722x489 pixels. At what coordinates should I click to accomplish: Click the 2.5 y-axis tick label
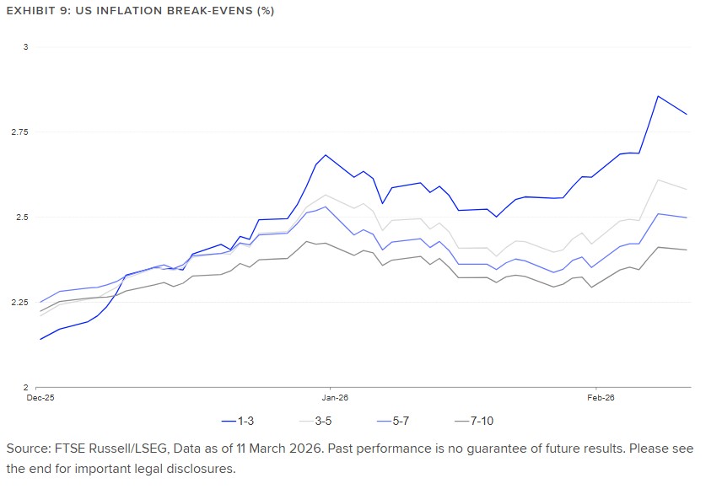pos(22,218)
